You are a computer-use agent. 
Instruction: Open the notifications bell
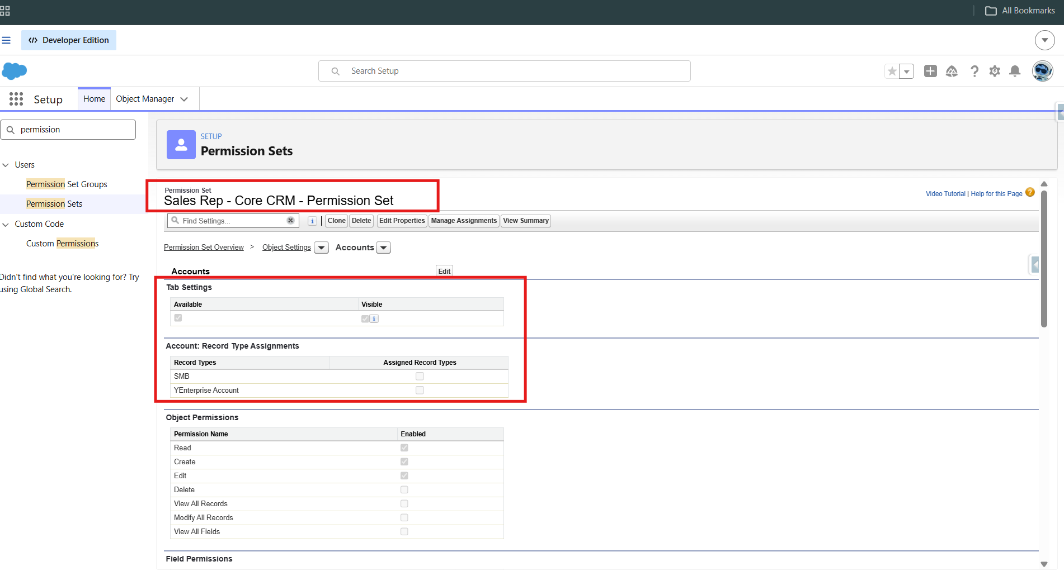tap(1015, 71)
